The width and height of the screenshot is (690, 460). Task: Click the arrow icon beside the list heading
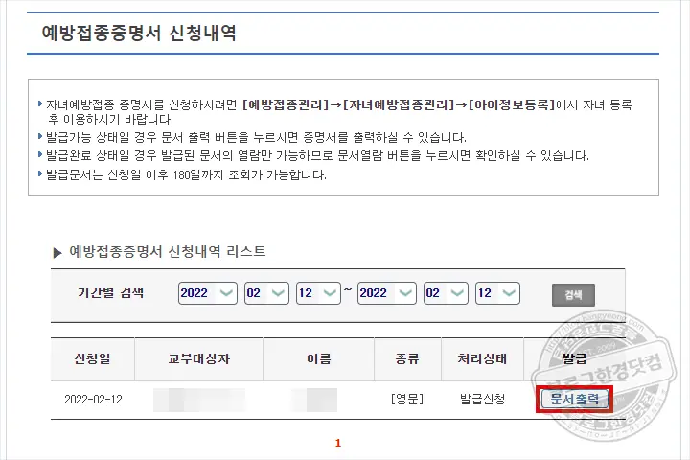point(57,253)
